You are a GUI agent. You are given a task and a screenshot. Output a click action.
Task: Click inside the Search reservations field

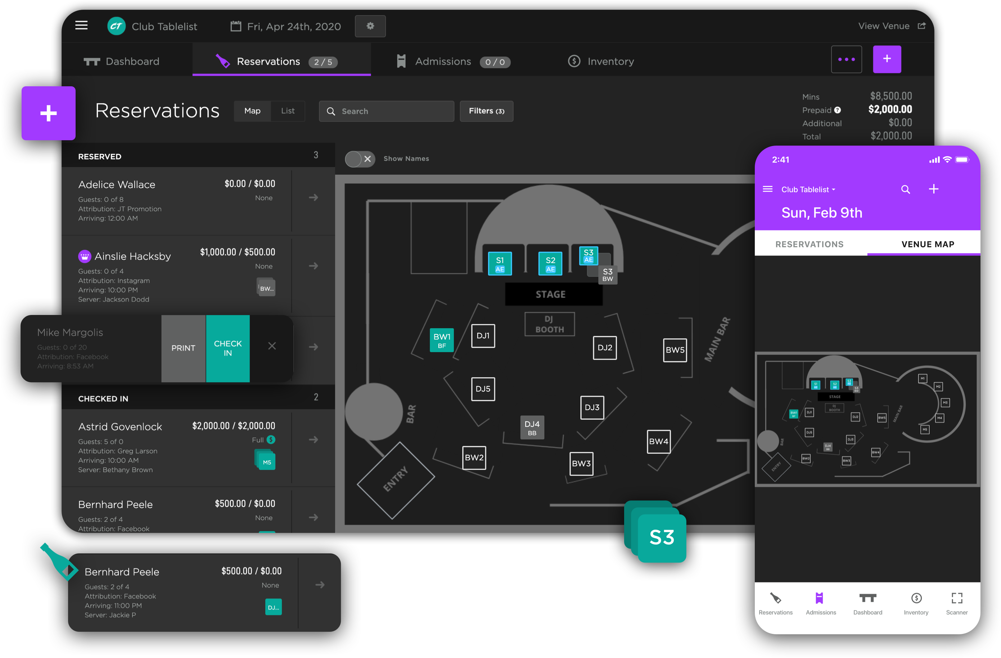pos(386,111)
